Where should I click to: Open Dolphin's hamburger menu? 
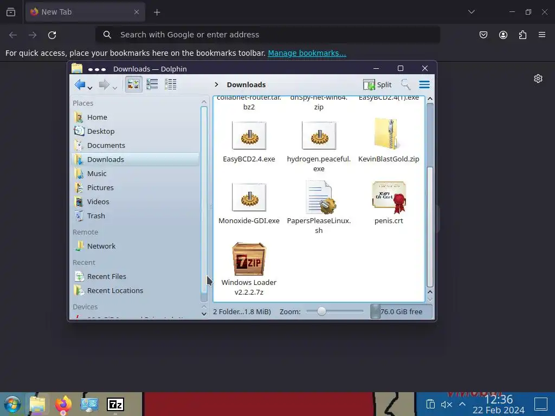click(x=424, y=84)
